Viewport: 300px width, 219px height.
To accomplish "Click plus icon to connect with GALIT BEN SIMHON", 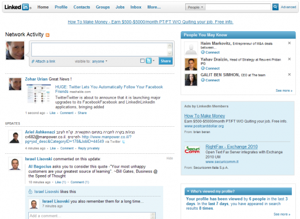I will pyautogui.click(x=202, y=80).
